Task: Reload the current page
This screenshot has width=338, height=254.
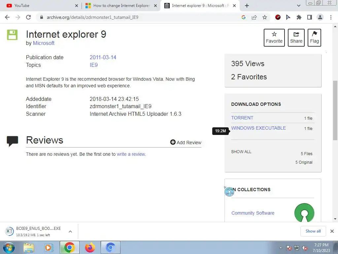Action: coord(28,17)
